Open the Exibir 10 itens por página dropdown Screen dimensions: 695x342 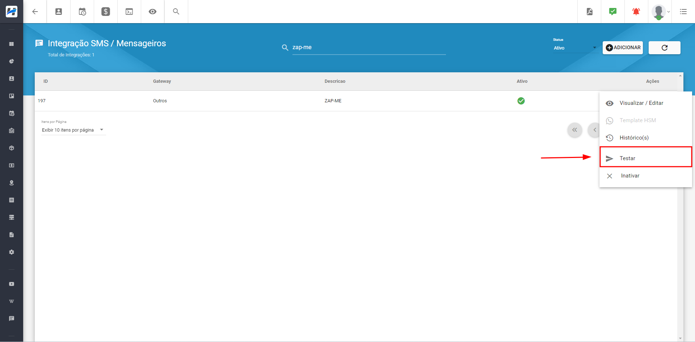click(73, 130)
